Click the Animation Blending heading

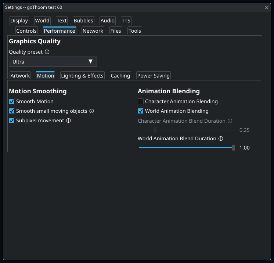click(x=169, y=91)
